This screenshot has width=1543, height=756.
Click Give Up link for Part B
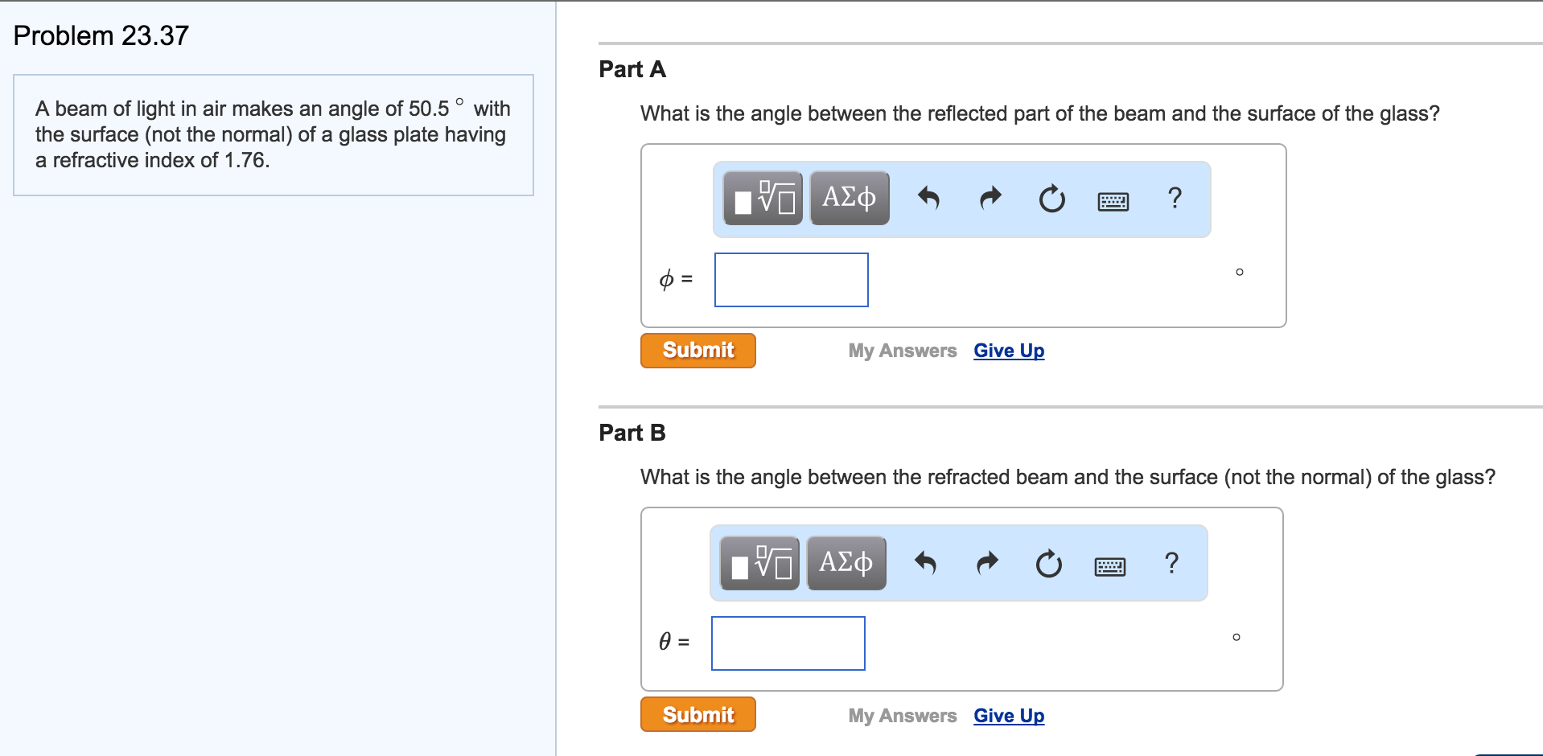[x=1009, y=716]
